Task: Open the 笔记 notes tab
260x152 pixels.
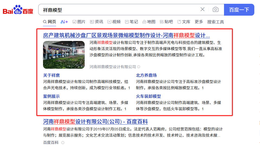Action: [131, 22]
